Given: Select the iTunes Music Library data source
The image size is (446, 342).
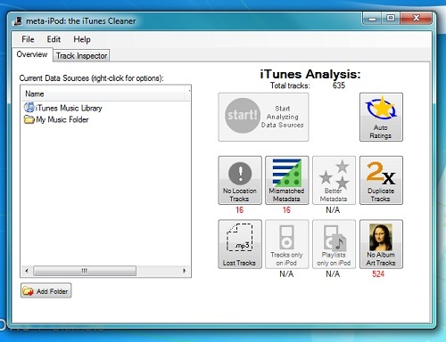Looking at the screenshot, I should pyautogui.click(x=63, y=108).
